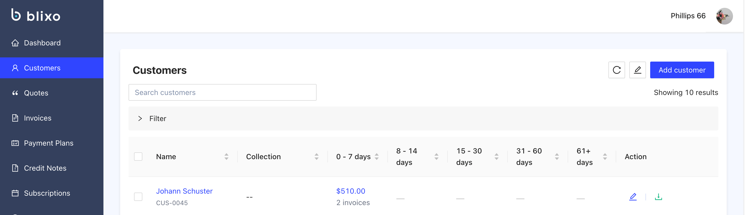Screen dimensions: 745x215
Task: Sort customers by Name column
Action: [x=226, y=157]
